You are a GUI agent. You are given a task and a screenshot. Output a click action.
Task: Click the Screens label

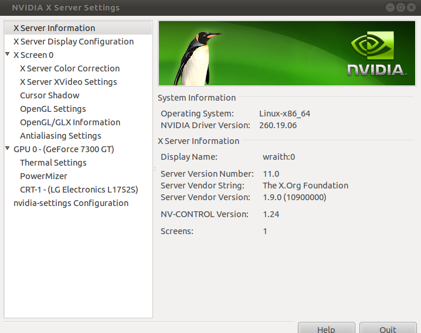pos(177,231)
